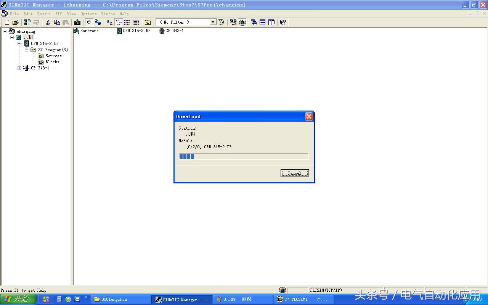This screenshot has width=488, height=305.
Task: Collapse the 加料 station node
Action: click(x=12, y=37)
